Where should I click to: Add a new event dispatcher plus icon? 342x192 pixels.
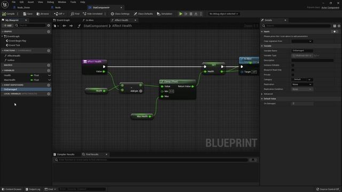[49, 85]
